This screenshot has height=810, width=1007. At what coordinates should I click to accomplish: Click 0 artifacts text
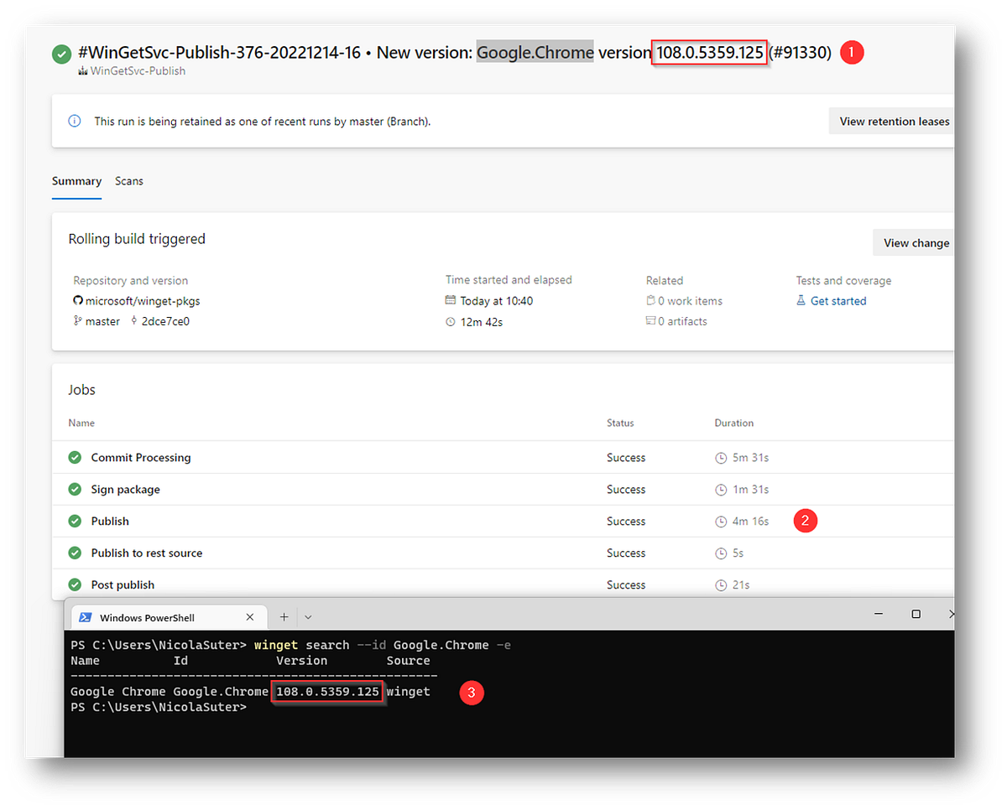682,321
